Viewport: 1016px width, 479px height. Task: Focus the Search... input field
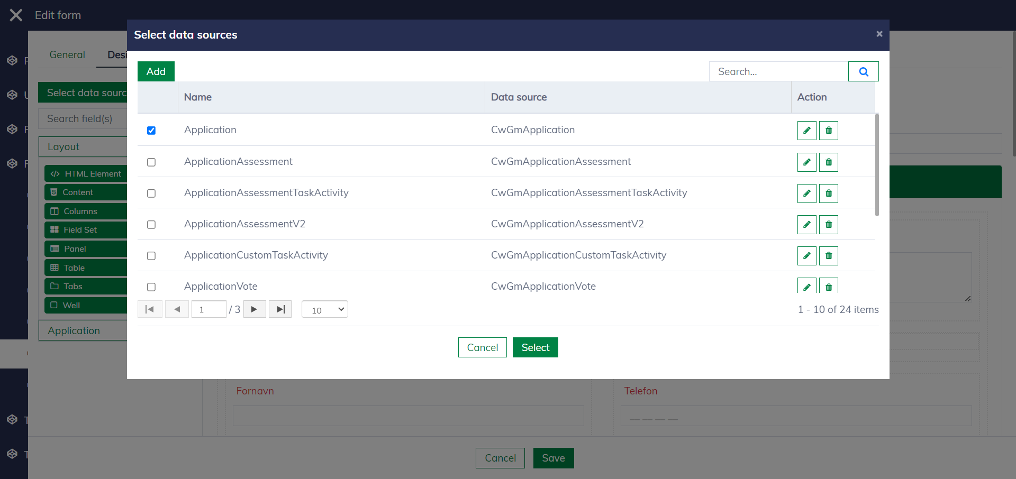coord(778,71)
